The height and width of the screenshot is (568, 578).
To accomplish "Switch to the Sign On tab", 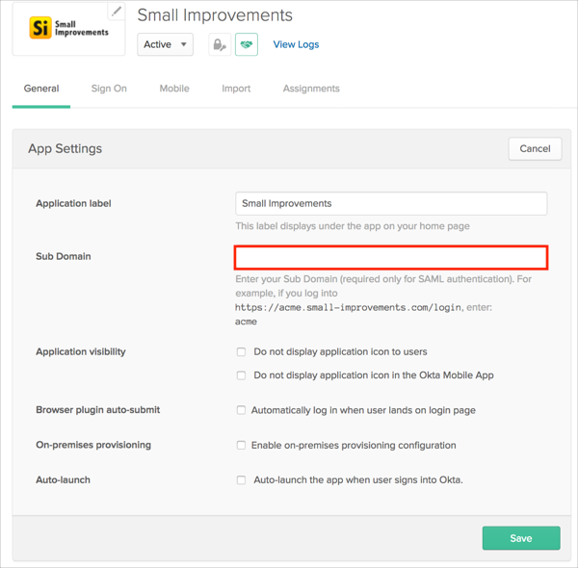I will 109,89.
